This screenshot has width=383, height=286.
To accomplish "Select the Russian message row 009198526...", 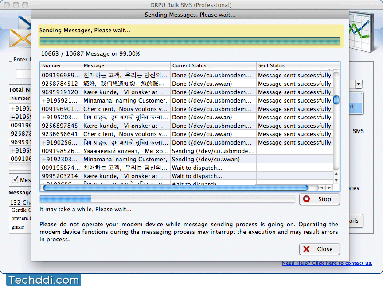I will coord(187,151).
